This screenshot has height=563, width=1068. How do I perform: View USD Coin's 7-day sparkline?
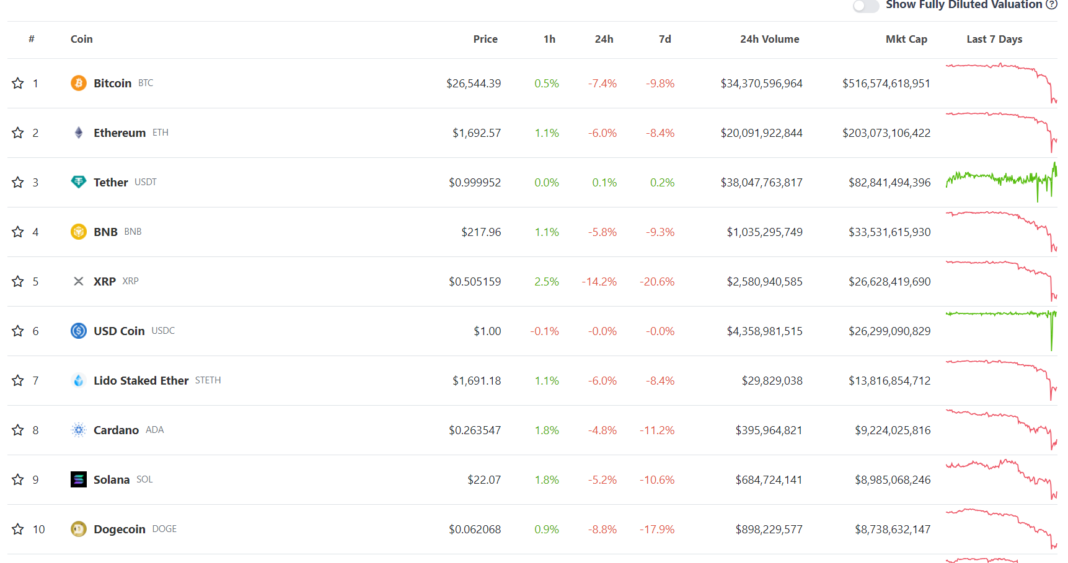[1001, 331]
